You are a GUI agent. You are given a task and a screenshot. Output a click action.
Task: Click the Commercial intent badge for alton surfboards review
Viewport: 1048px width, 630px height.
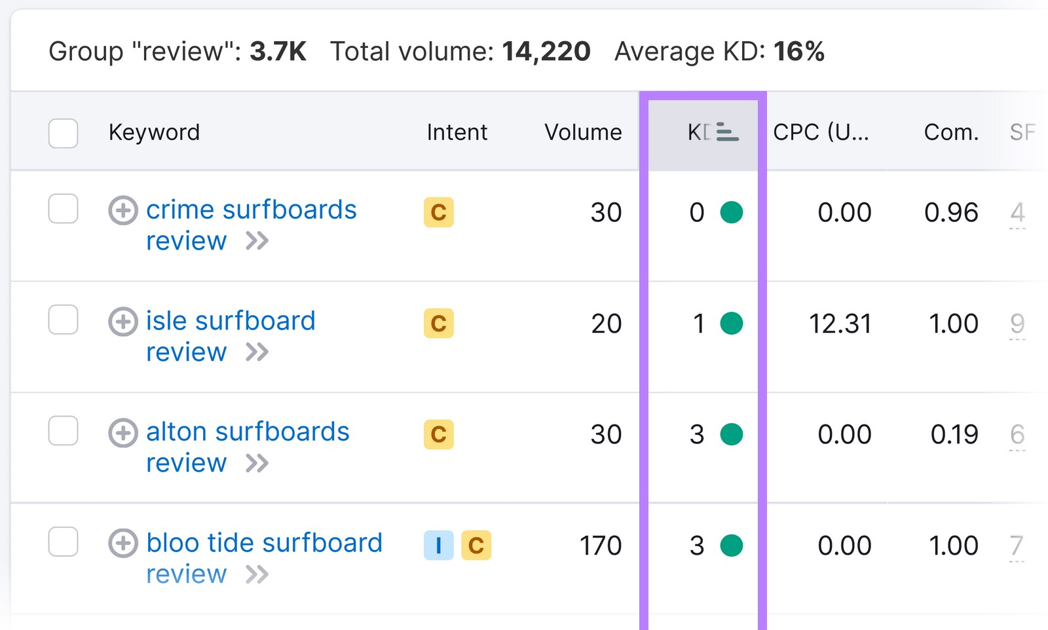[439, 434]
